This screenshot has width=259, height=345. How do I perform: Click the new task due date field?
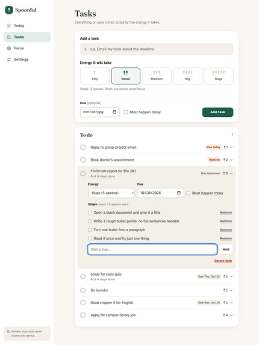tap(100, 112)
